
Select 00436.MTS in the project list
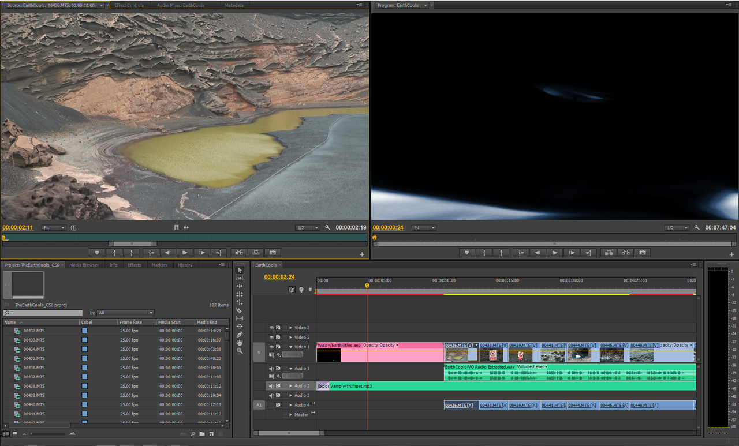(x=33, y=368)
